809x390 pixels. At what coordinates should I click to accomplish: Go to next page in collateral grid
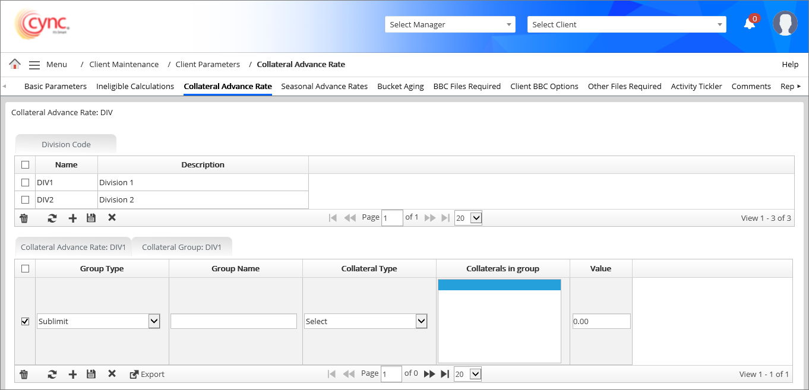point(429,374)
